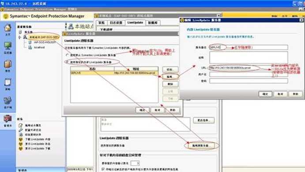
Task: Click the Delete button beside server list
Action: [x=170, y=84]
